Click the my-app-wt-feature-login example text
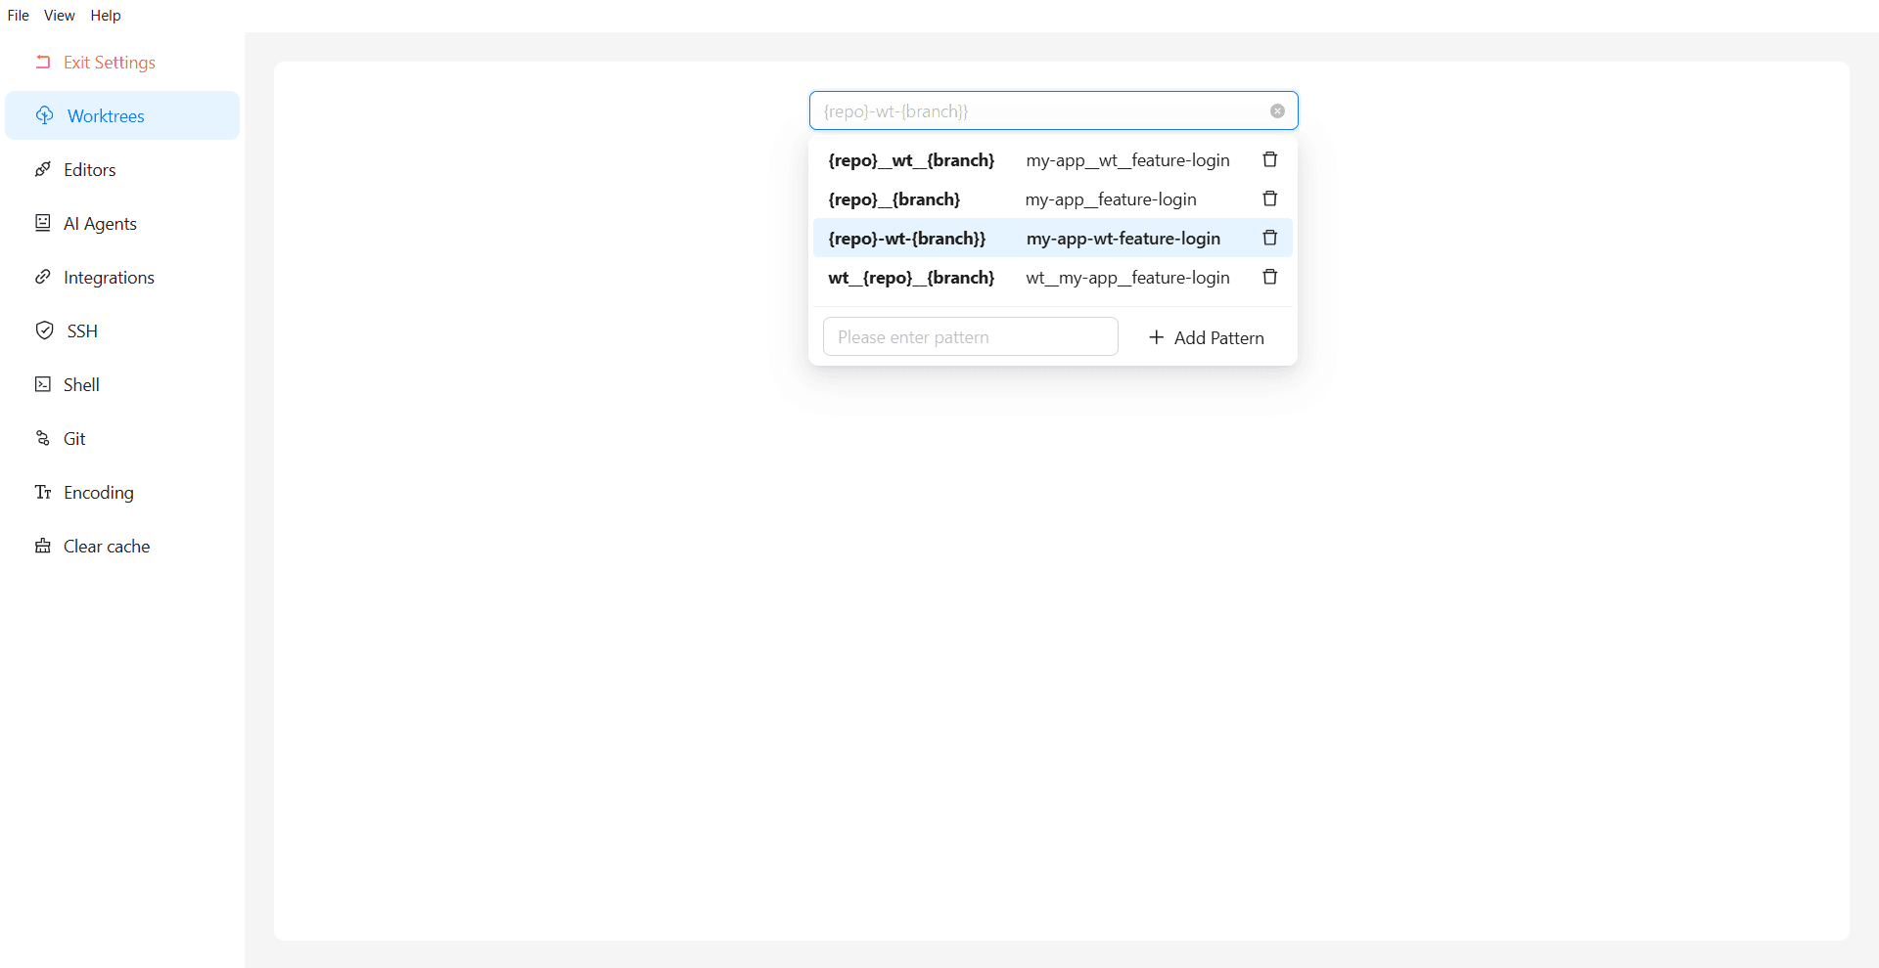 pos(1123,239)
